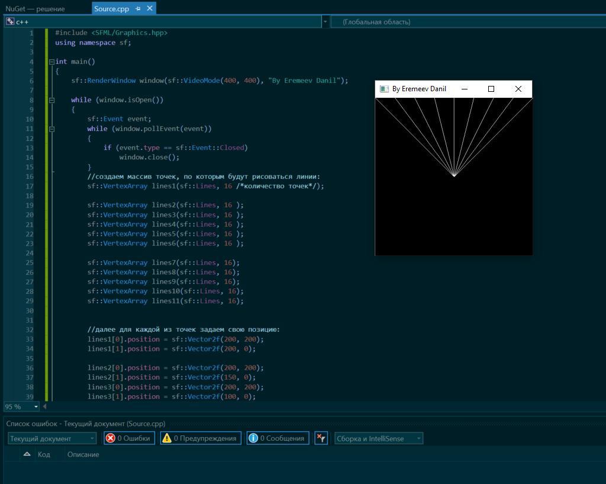Click the scroll-left arrow next to zoom box
The width and height of the screenshot is (606, 484).
tap(44, 406)
